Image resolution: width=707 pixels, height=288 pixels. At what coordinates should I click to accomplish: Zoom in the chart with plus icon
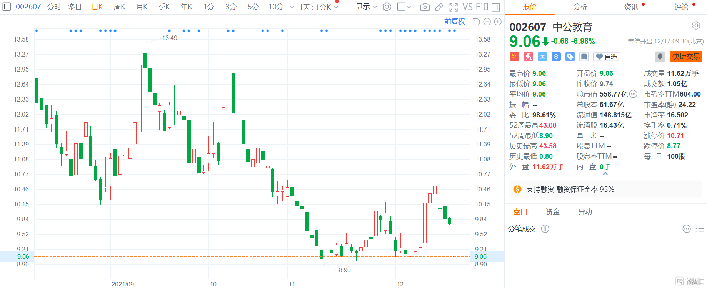tap(498, 22)
